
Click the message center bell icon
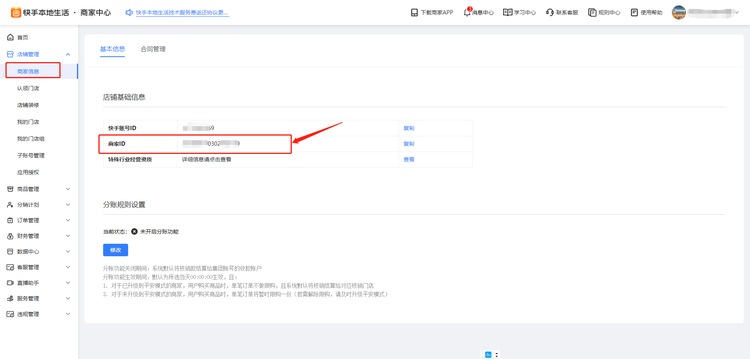[x=467, y=13]
